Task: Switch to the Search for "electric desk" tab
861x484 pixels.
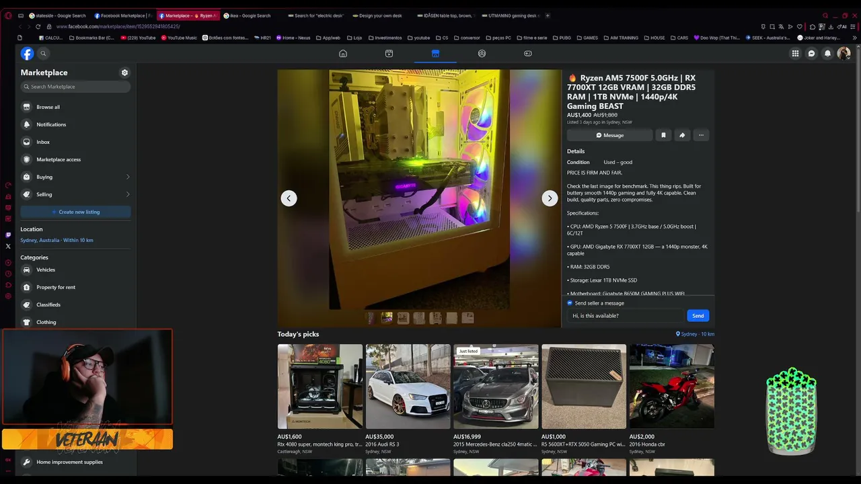Action: [316, 15]
